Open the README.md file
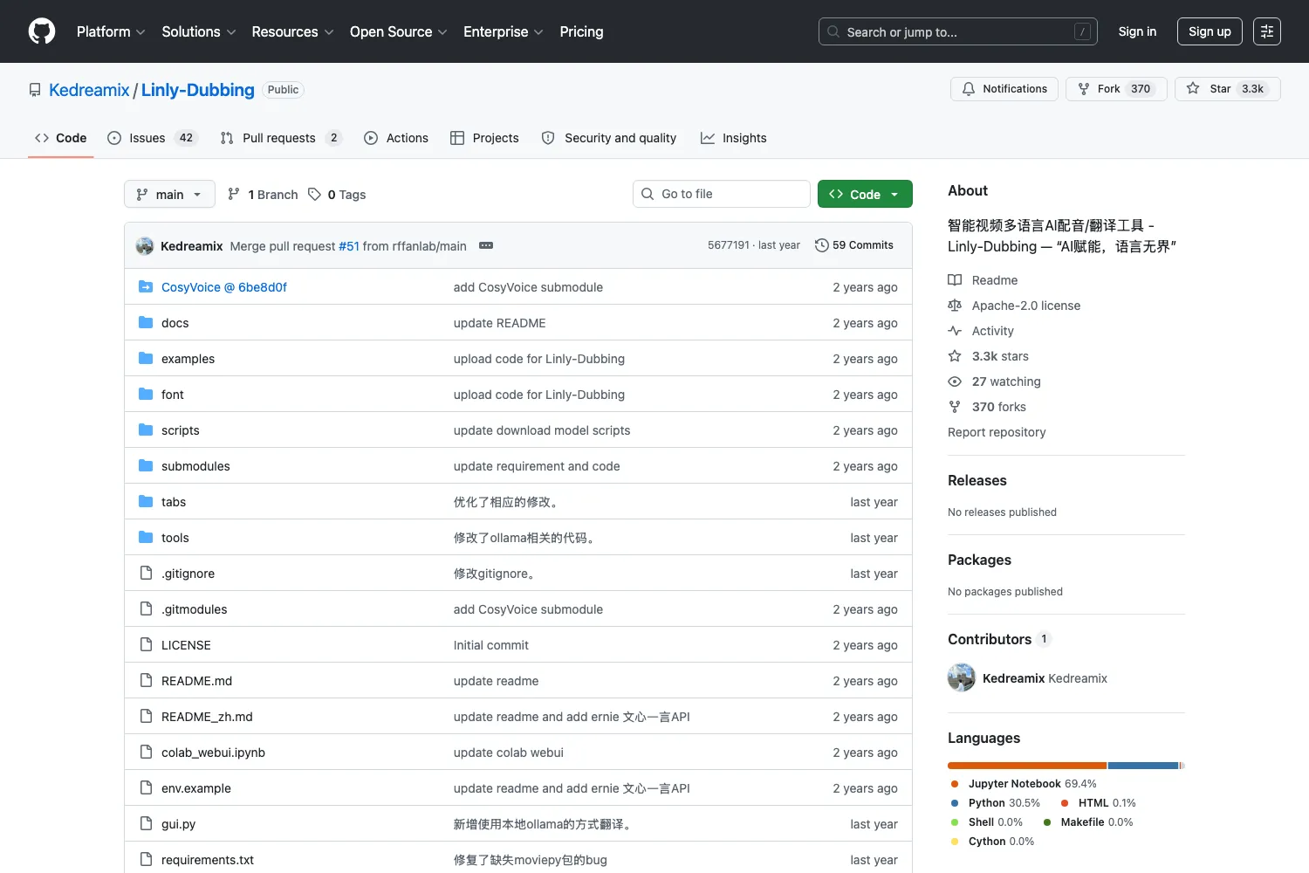Image resolution: width=1309 pixels, height=873 pixels. pos(196,681)
